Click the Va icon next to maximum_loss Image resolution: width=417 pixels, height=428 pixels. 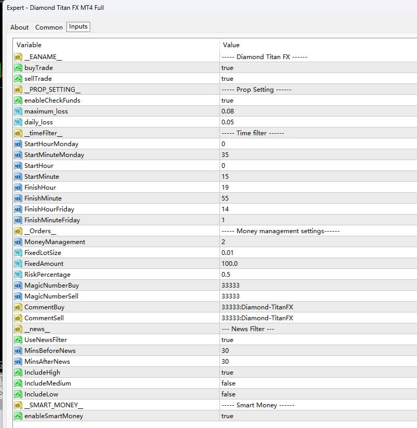(x=17, y=111)
